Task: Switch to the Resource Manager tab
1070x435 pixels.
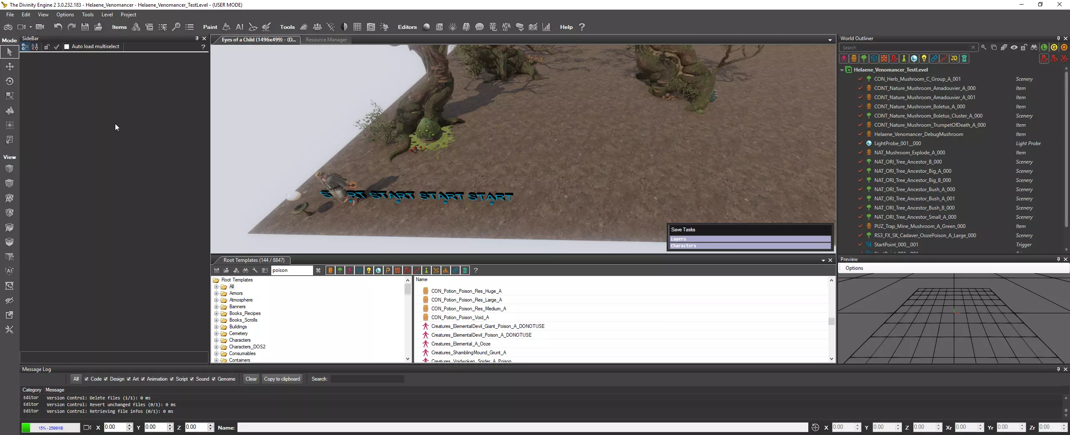Action: [x=326, y=40]
